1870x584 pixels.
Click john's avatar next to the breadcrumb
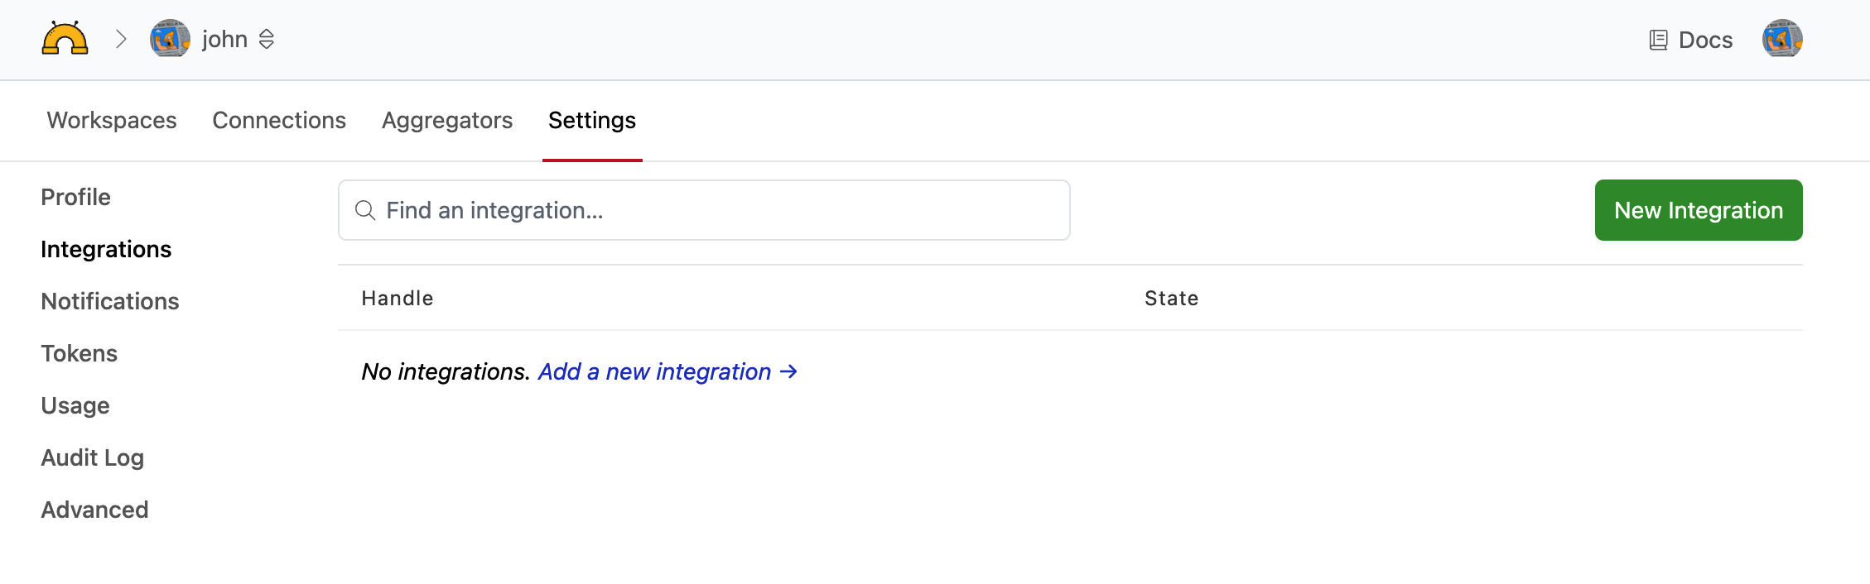pos(170,39)
